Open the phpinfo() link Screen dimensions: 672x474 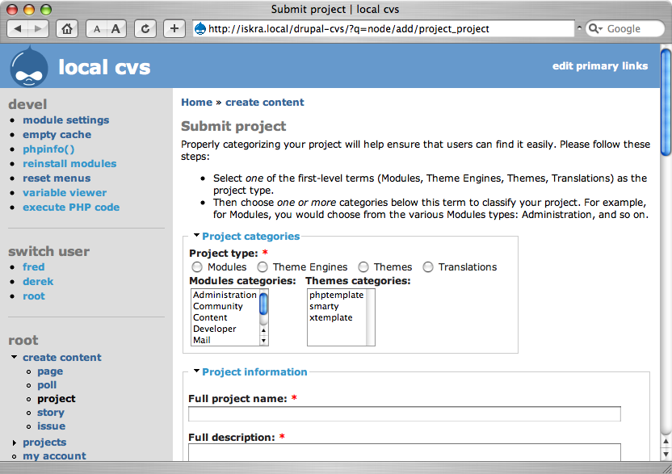pyautogui.click(x=48, y=149)
